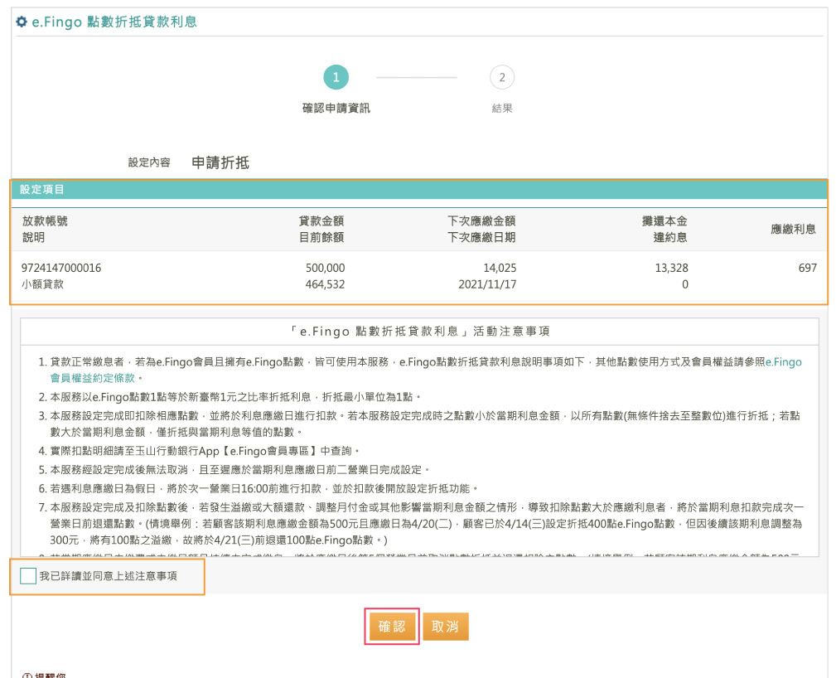Click the 小額貸款 description text

click(42, 284)
